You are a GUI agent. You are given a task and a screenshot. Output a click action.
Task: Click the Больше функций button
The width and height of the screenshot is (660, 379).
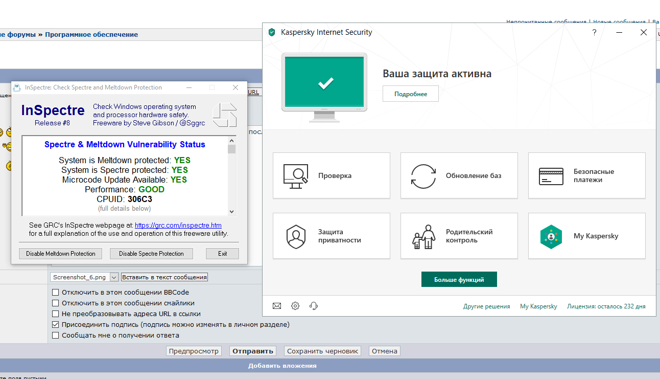[459, 280]
